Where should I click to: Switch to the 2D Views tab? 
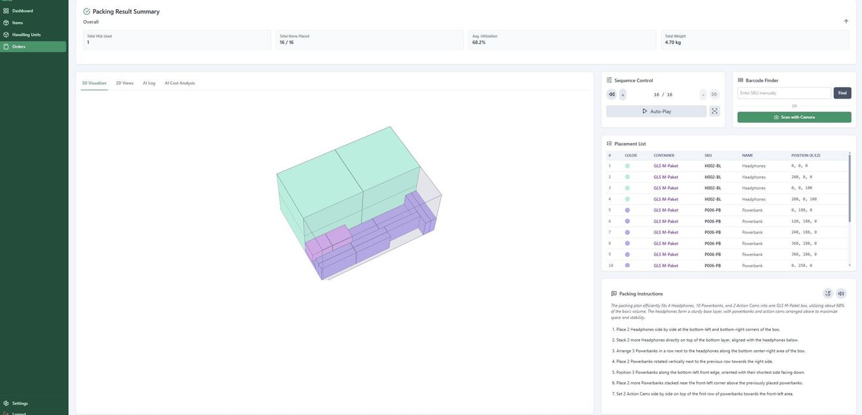click(x=125, y=83)
